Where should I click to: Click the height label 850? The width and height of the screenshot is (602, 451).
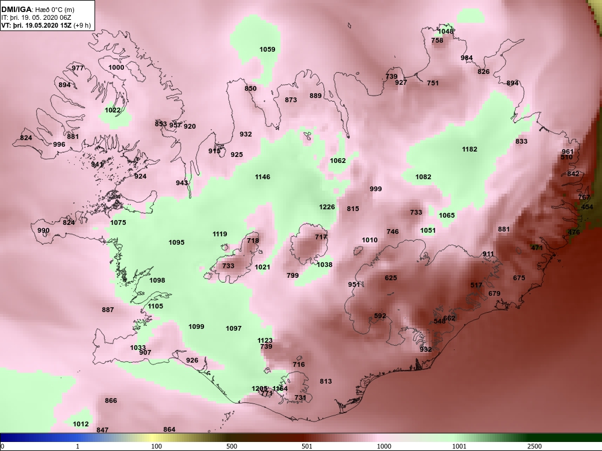(x=250, y=88)
